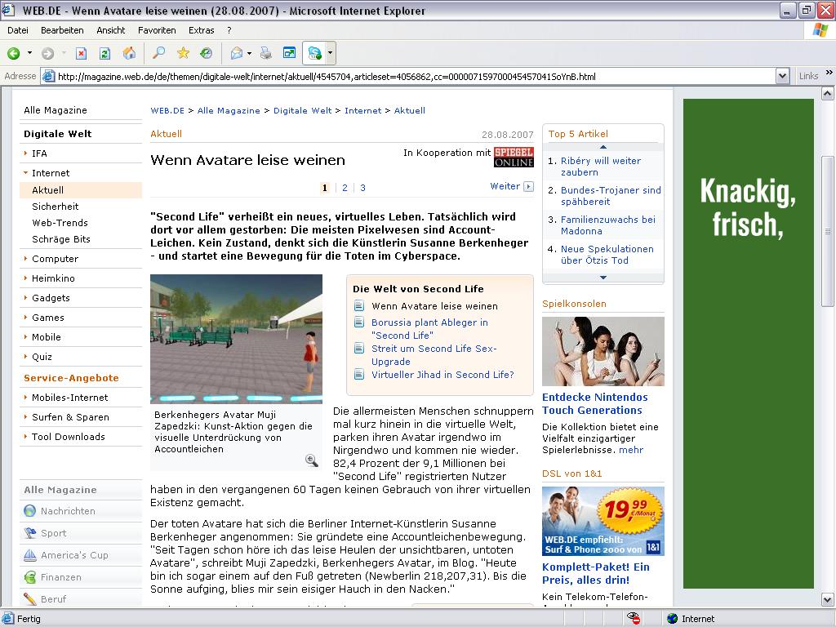The width and height of the screenshot is (836, 627).
Task: Click the browser Back button
Action: [x=14, y=54]
